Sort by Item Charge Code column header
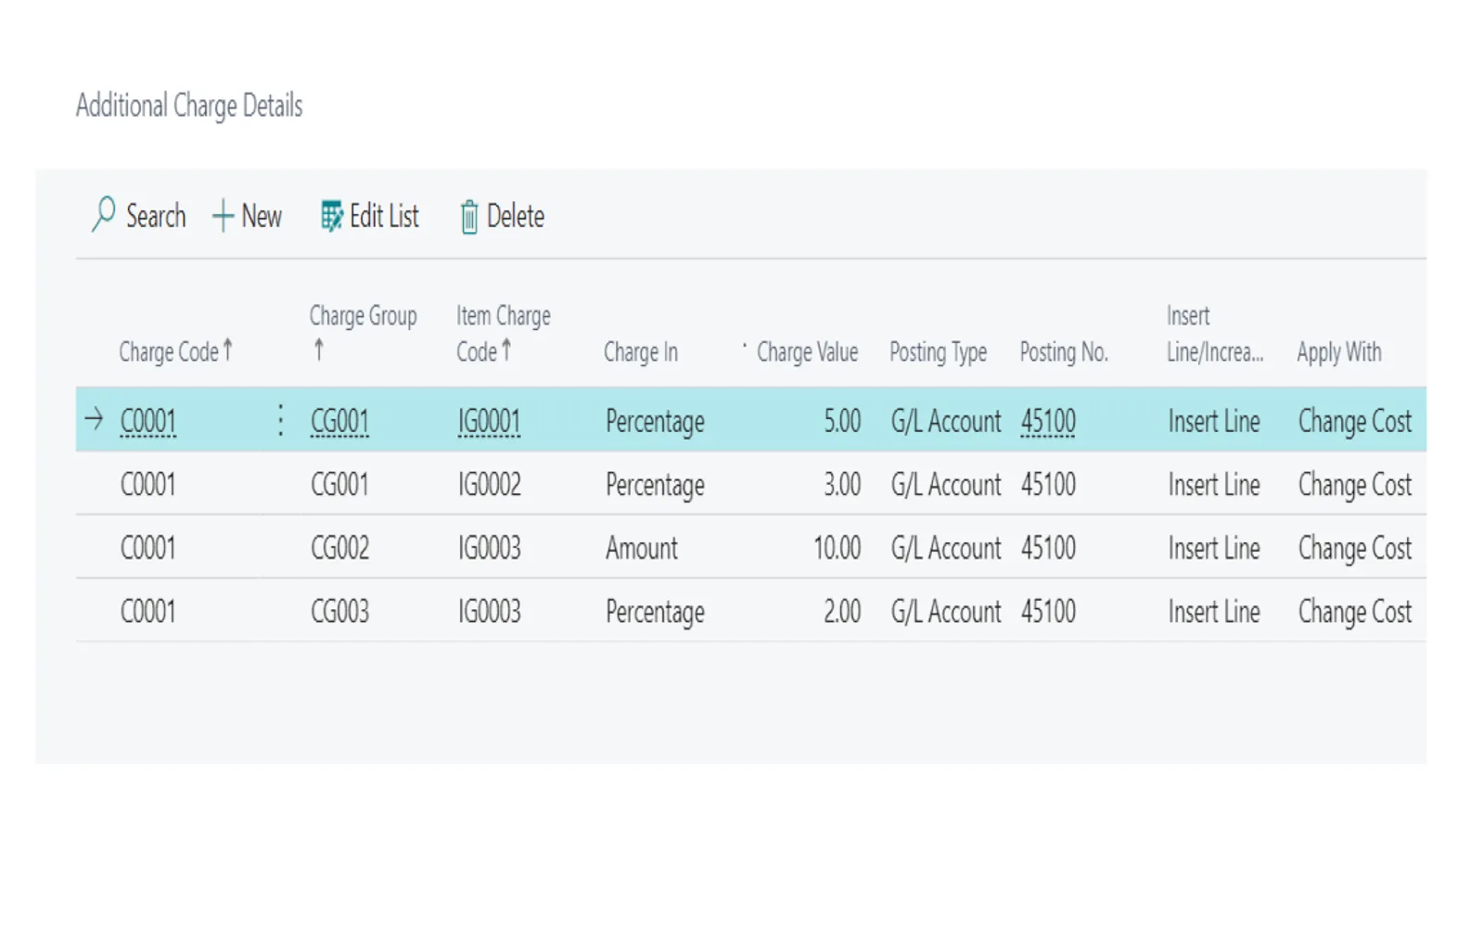 click(503, 333)
